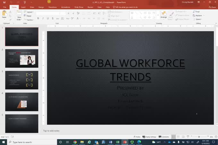This screenshot has height=145, width=218.
Task: Select the triangle shape in gallery
Action: pyautogui.click(x=132, y=18)
